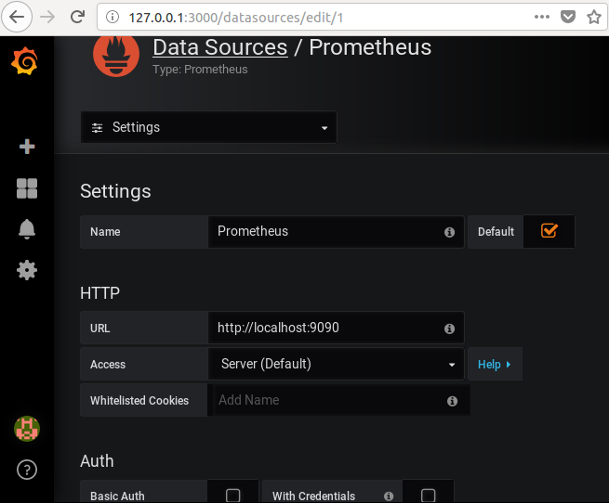Click the Whitelisted Cookies Add Name field
Screen dimensions: 609x503
point(338,400)
